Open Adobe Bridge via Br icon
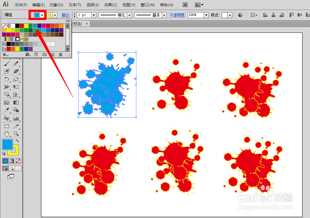 tap(185, 5)
